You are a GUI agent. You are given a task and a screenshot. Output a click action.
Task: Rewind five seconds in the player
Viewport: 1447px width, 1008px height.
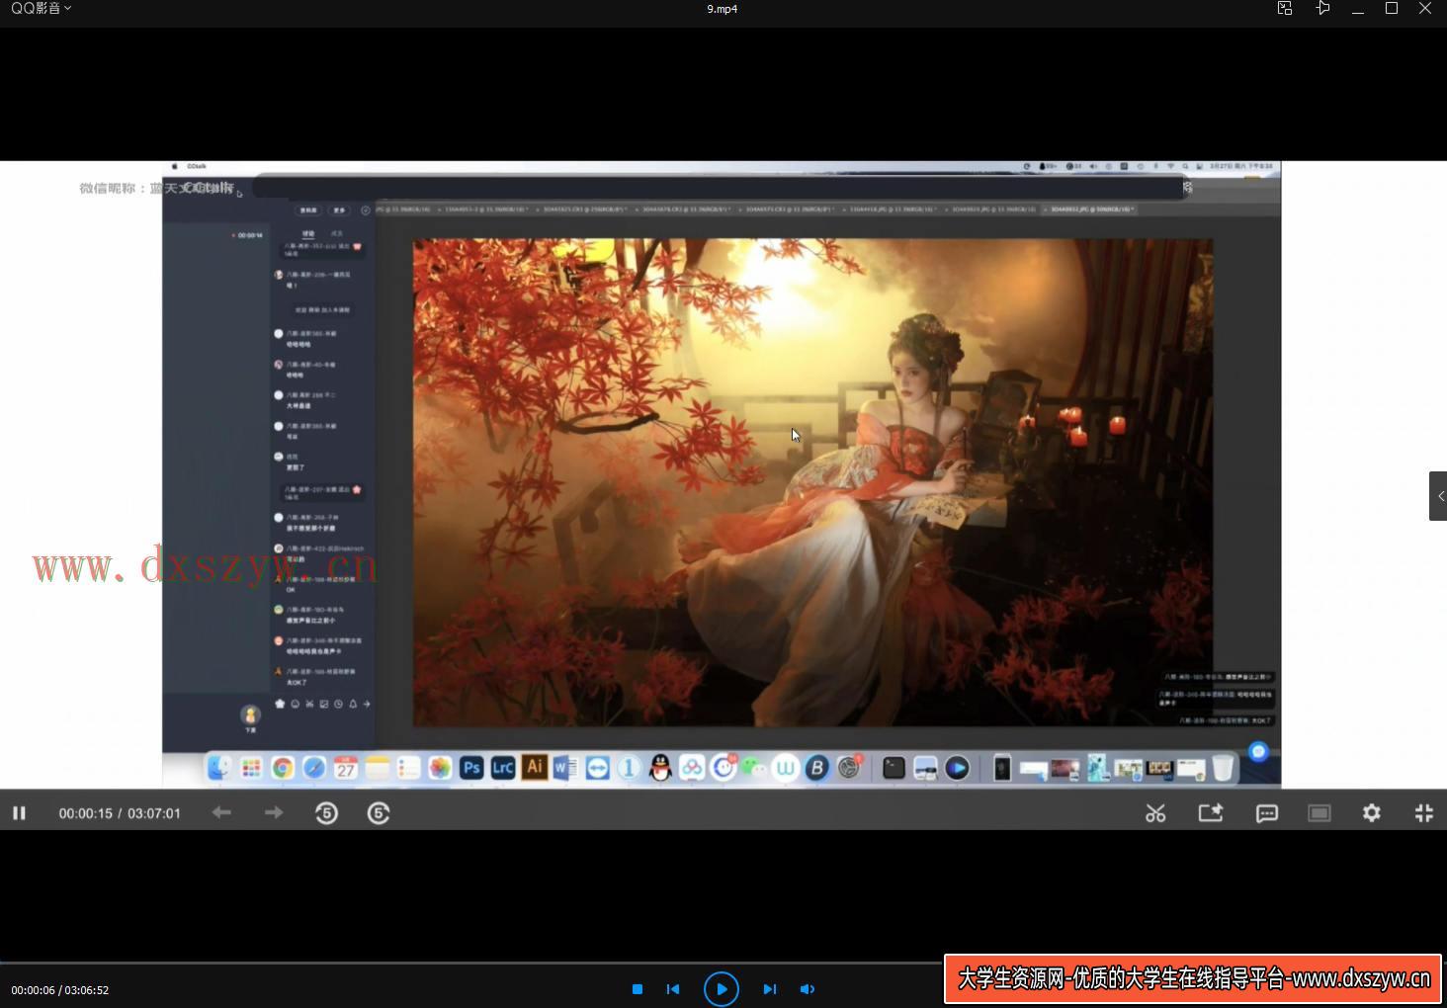[x=326, y=813]
